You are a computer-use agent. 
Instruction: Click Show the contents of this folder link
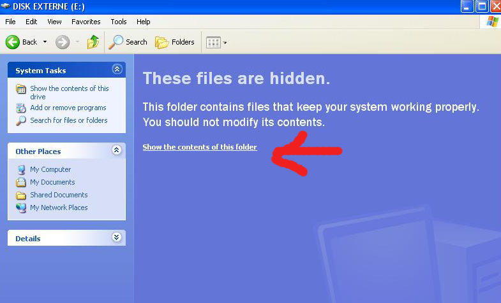pyautogui.click(x=200, y=147)
